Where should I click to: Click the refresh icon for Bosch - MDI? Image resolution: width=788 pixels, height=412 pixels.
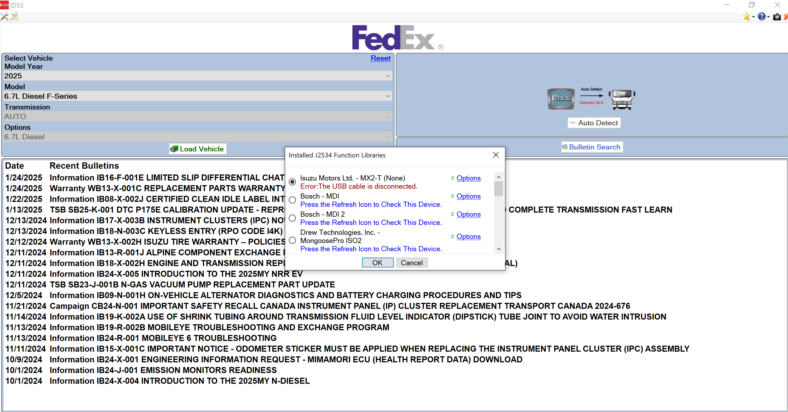[x=452, y=196]
